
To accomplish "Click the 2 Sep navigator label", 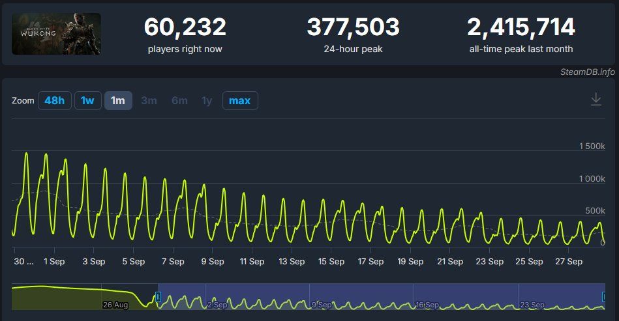I will (217, 305).
